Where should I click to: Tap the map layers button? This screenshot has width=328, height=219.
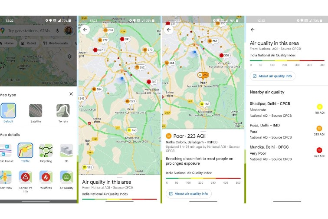(69, 56)
